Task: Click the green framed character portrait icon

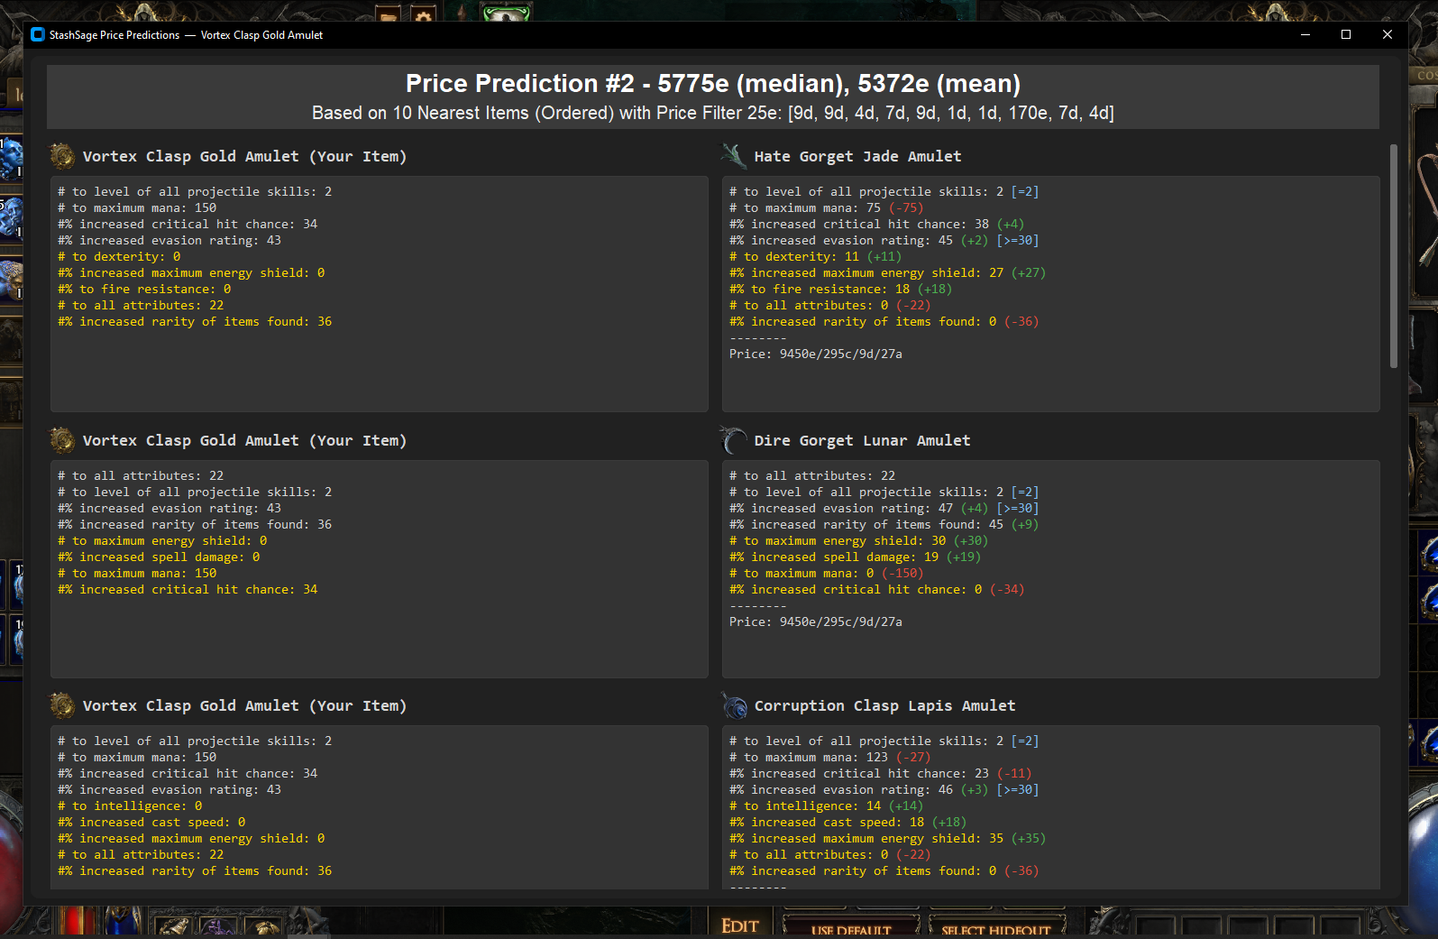Action: [506, 13]
